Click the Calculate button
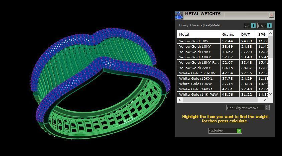 [225, 131]
